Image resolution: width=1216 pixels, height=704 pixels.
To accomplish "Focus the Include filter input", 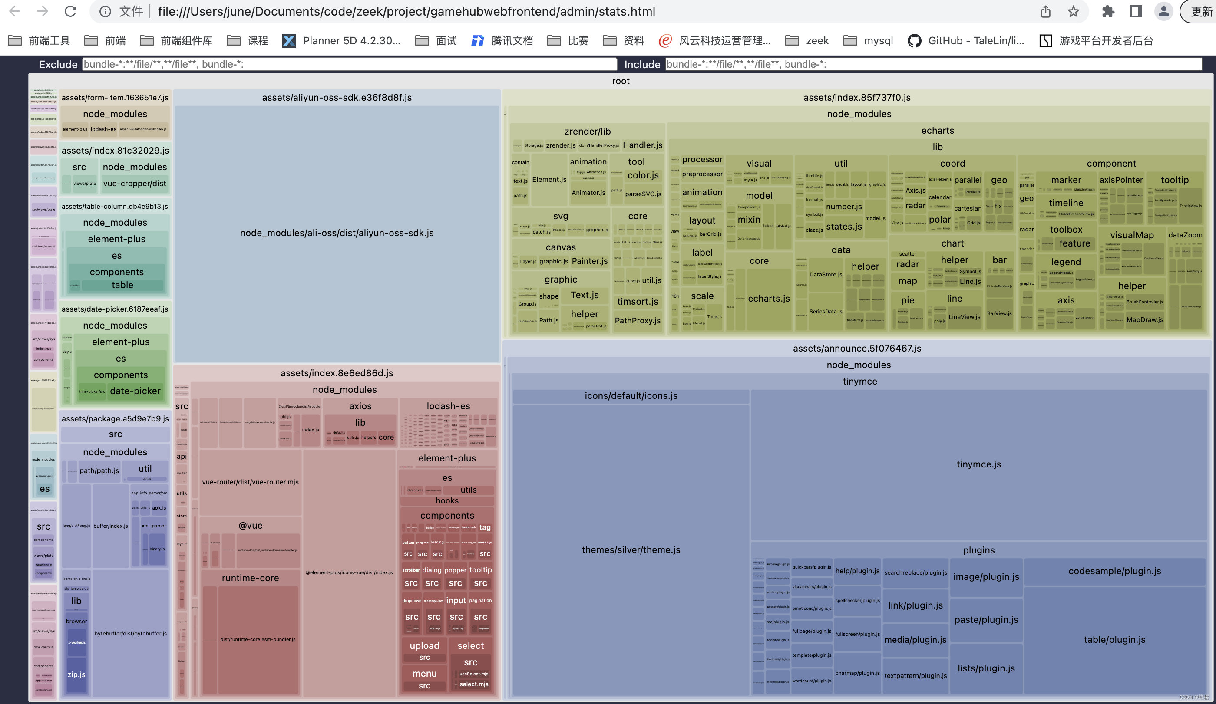I will click(933, 64).
